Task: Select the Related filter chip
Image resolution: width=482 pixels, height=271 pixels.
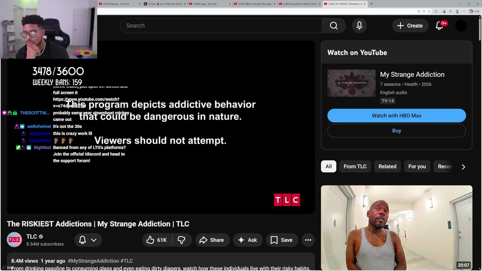Action: (387, 166)
